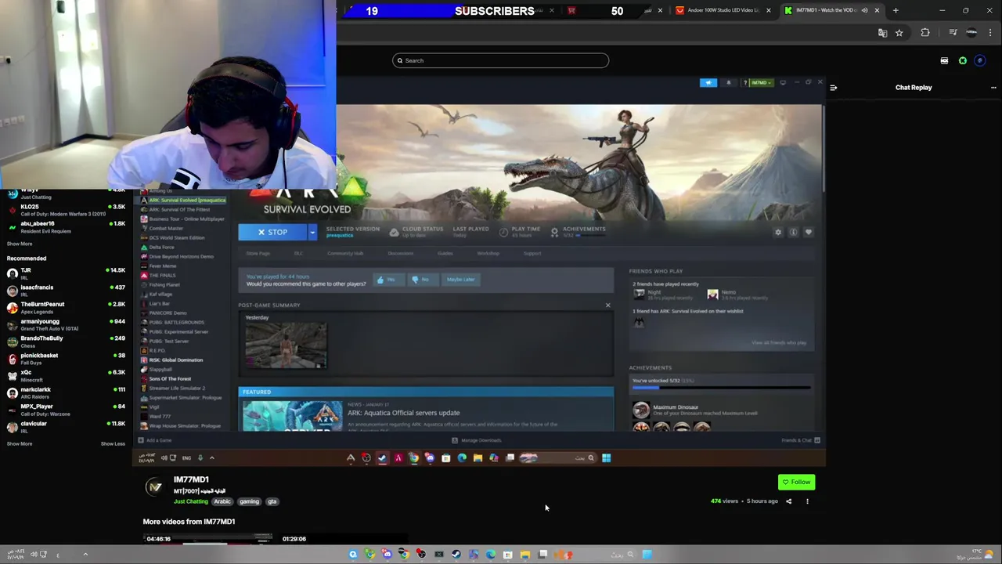Close the Andoer 100W Studio LED tab
The height and width of the screenshot is (564, 1002).
pyautogui.click(x=768, y=10)
